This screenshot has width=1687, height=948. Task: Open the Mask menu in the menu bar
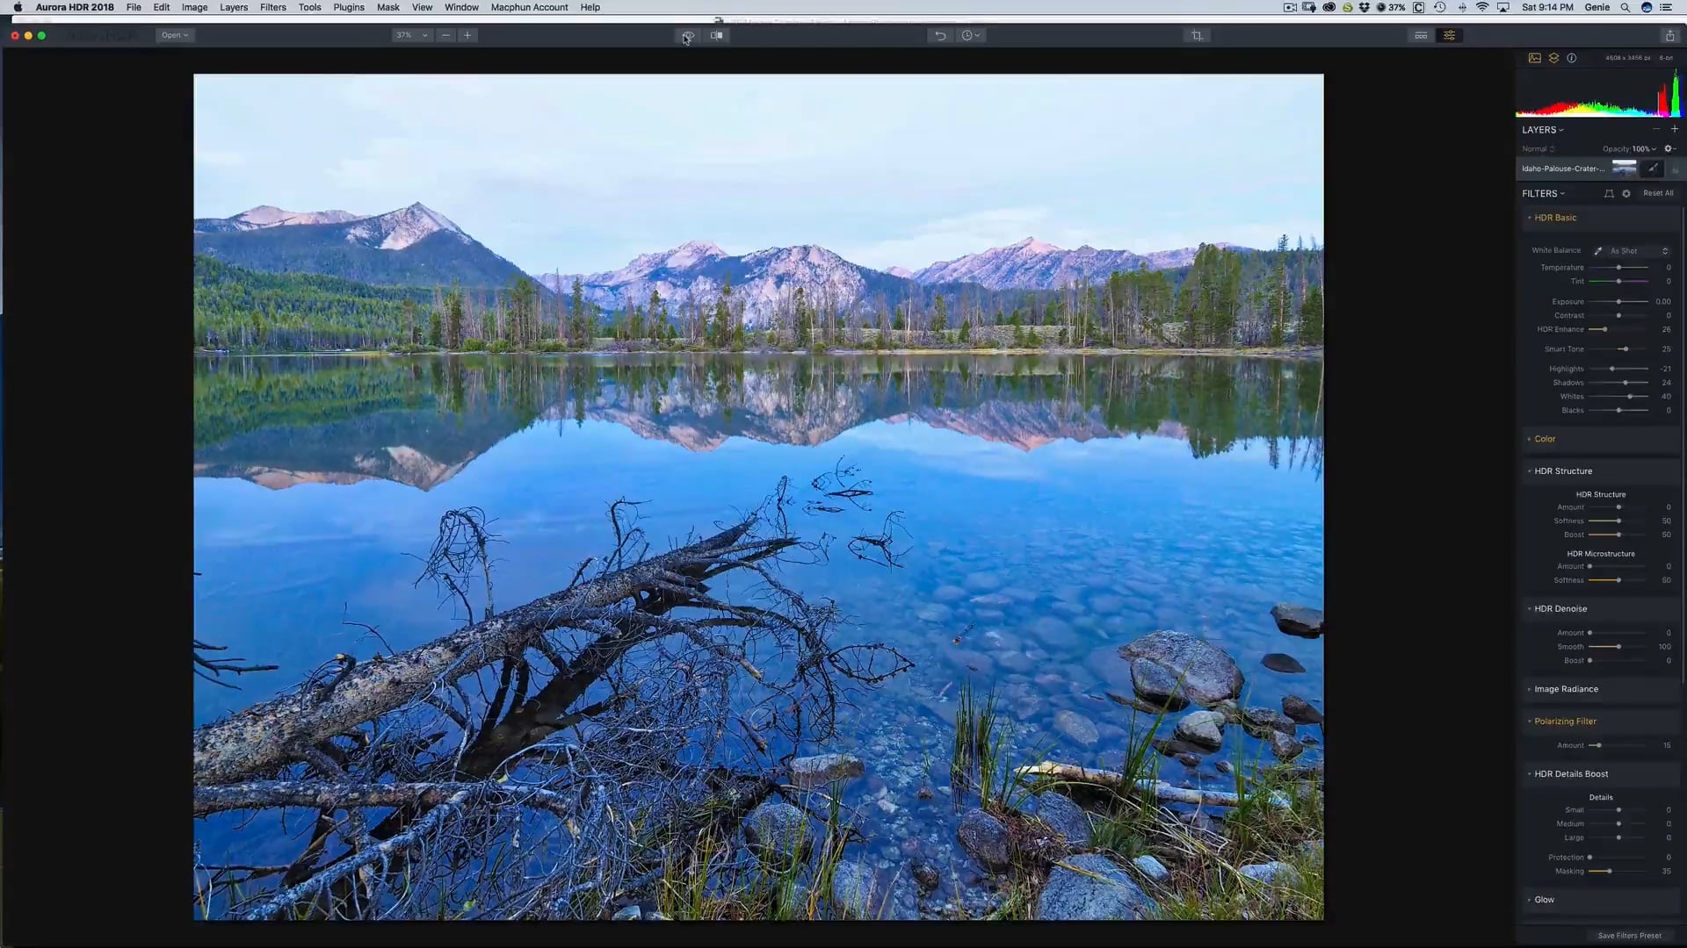tap(387, 7)
